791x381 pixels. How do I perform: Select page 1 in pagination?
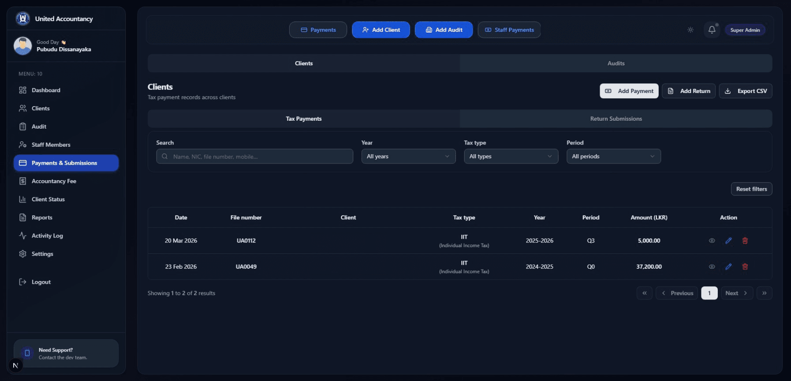tap(709, 293)
